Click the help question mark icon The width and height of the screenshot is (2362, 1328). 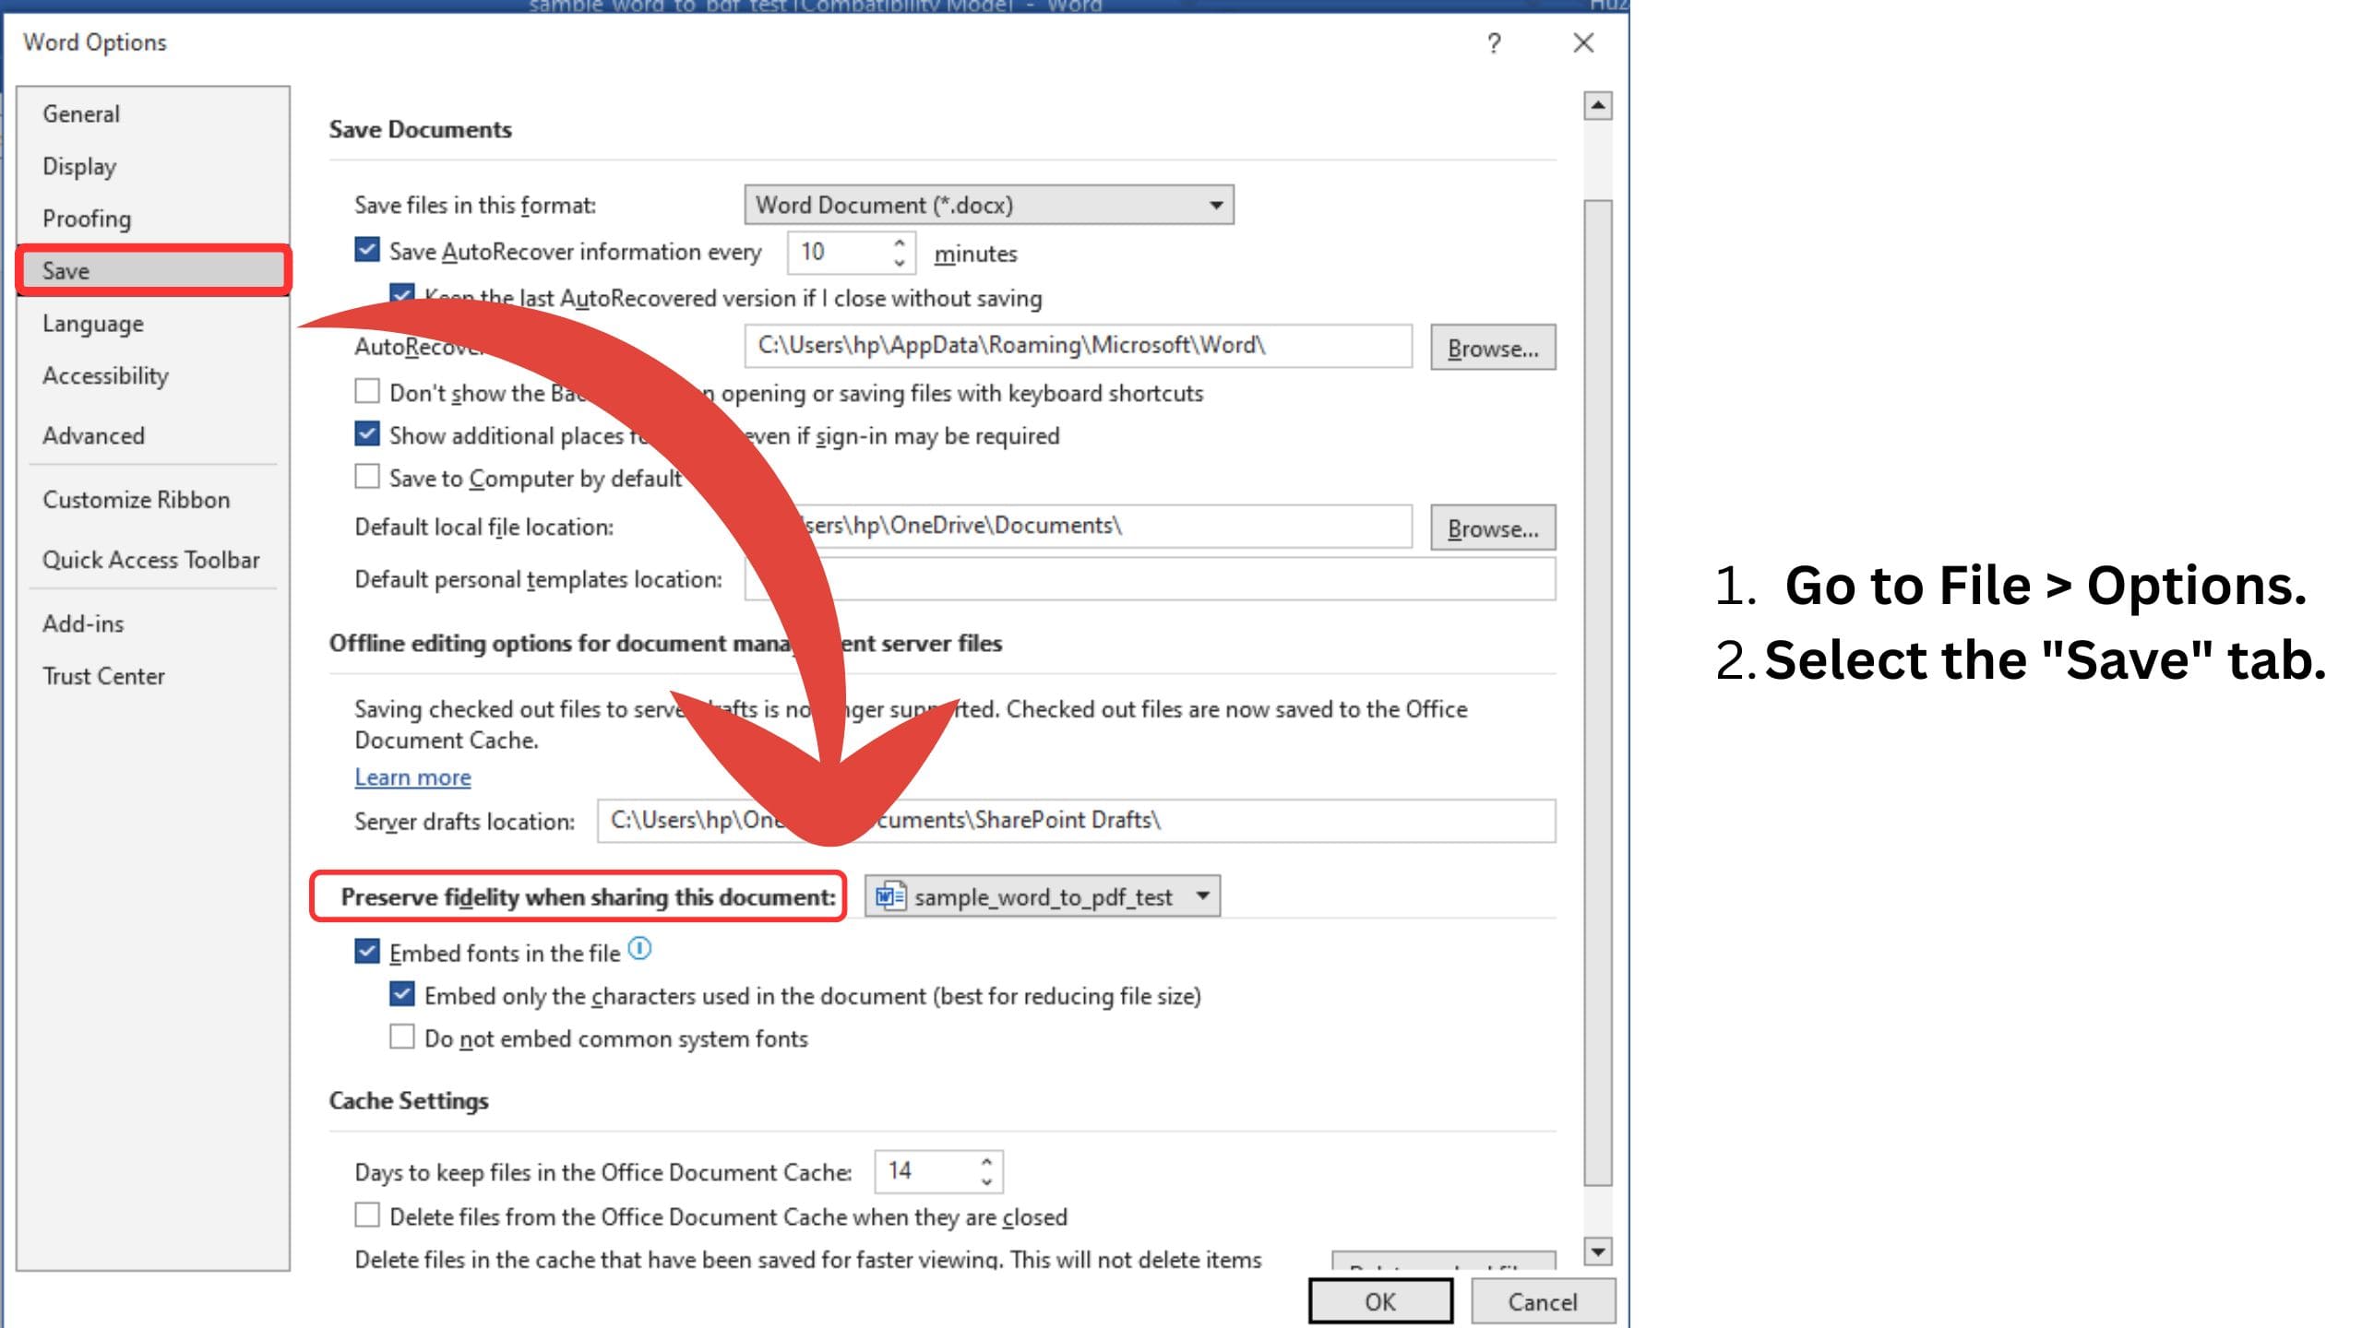pyautogui.click(x=1494, y=43)
